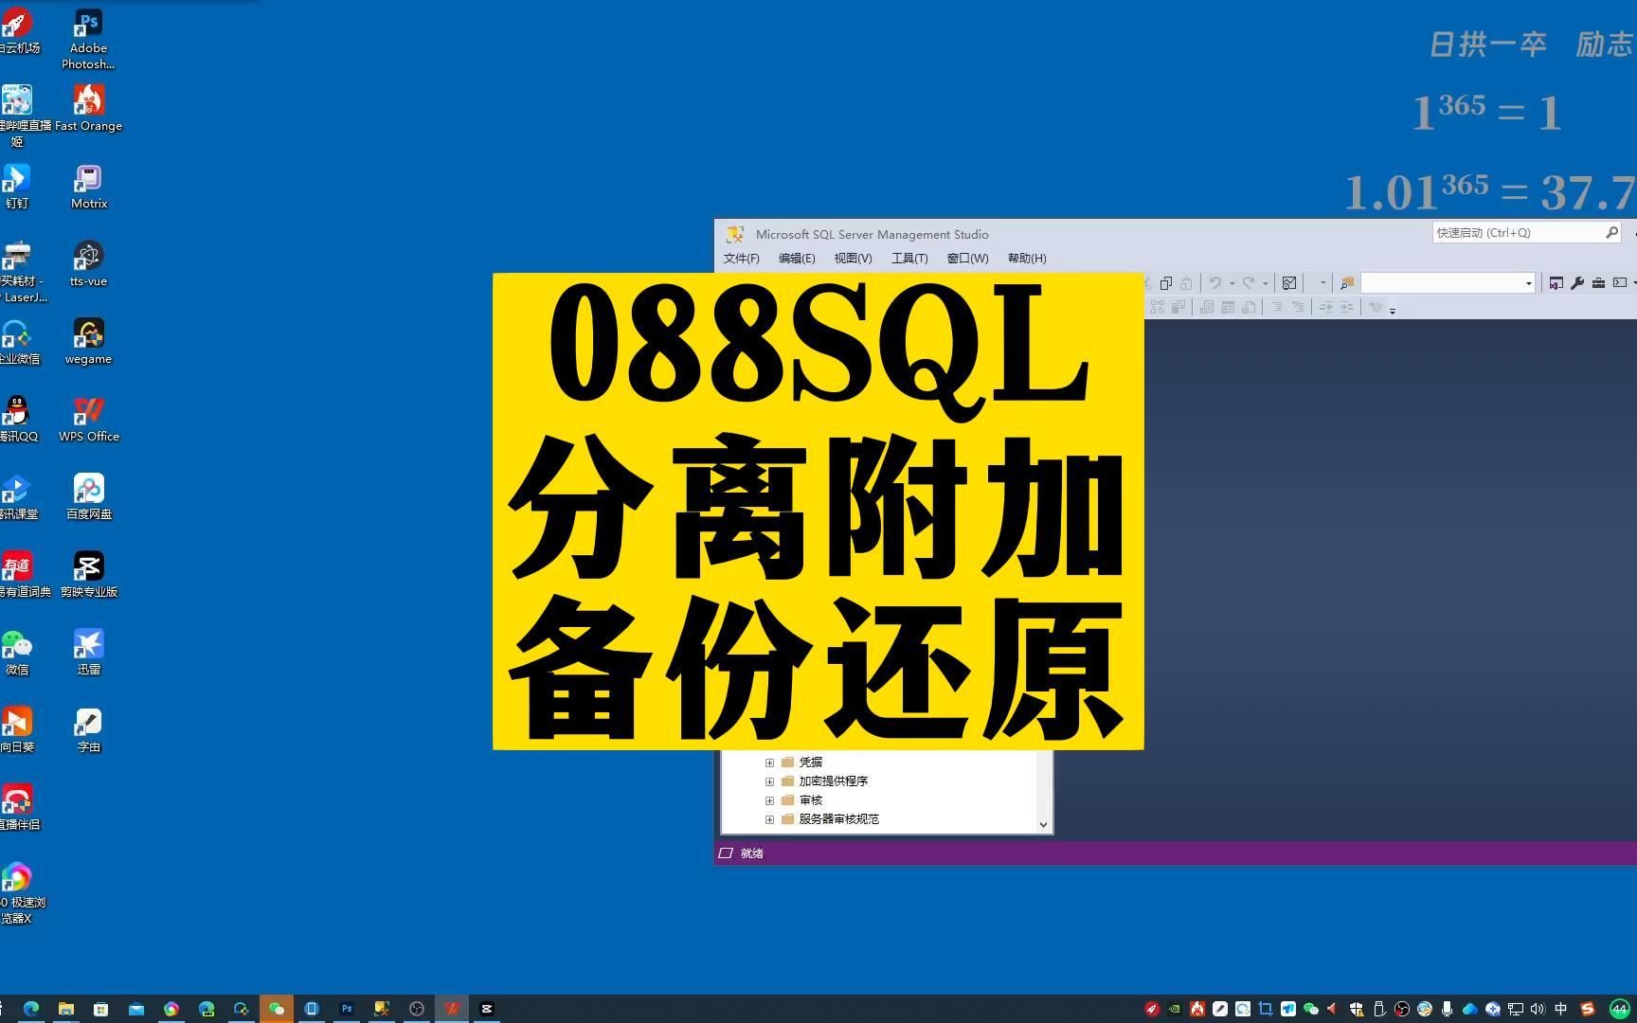Viewport: 1637px width, 1023px height.
Task: Open the 帮助(H) menu
Action: (x=1027, y=259)
